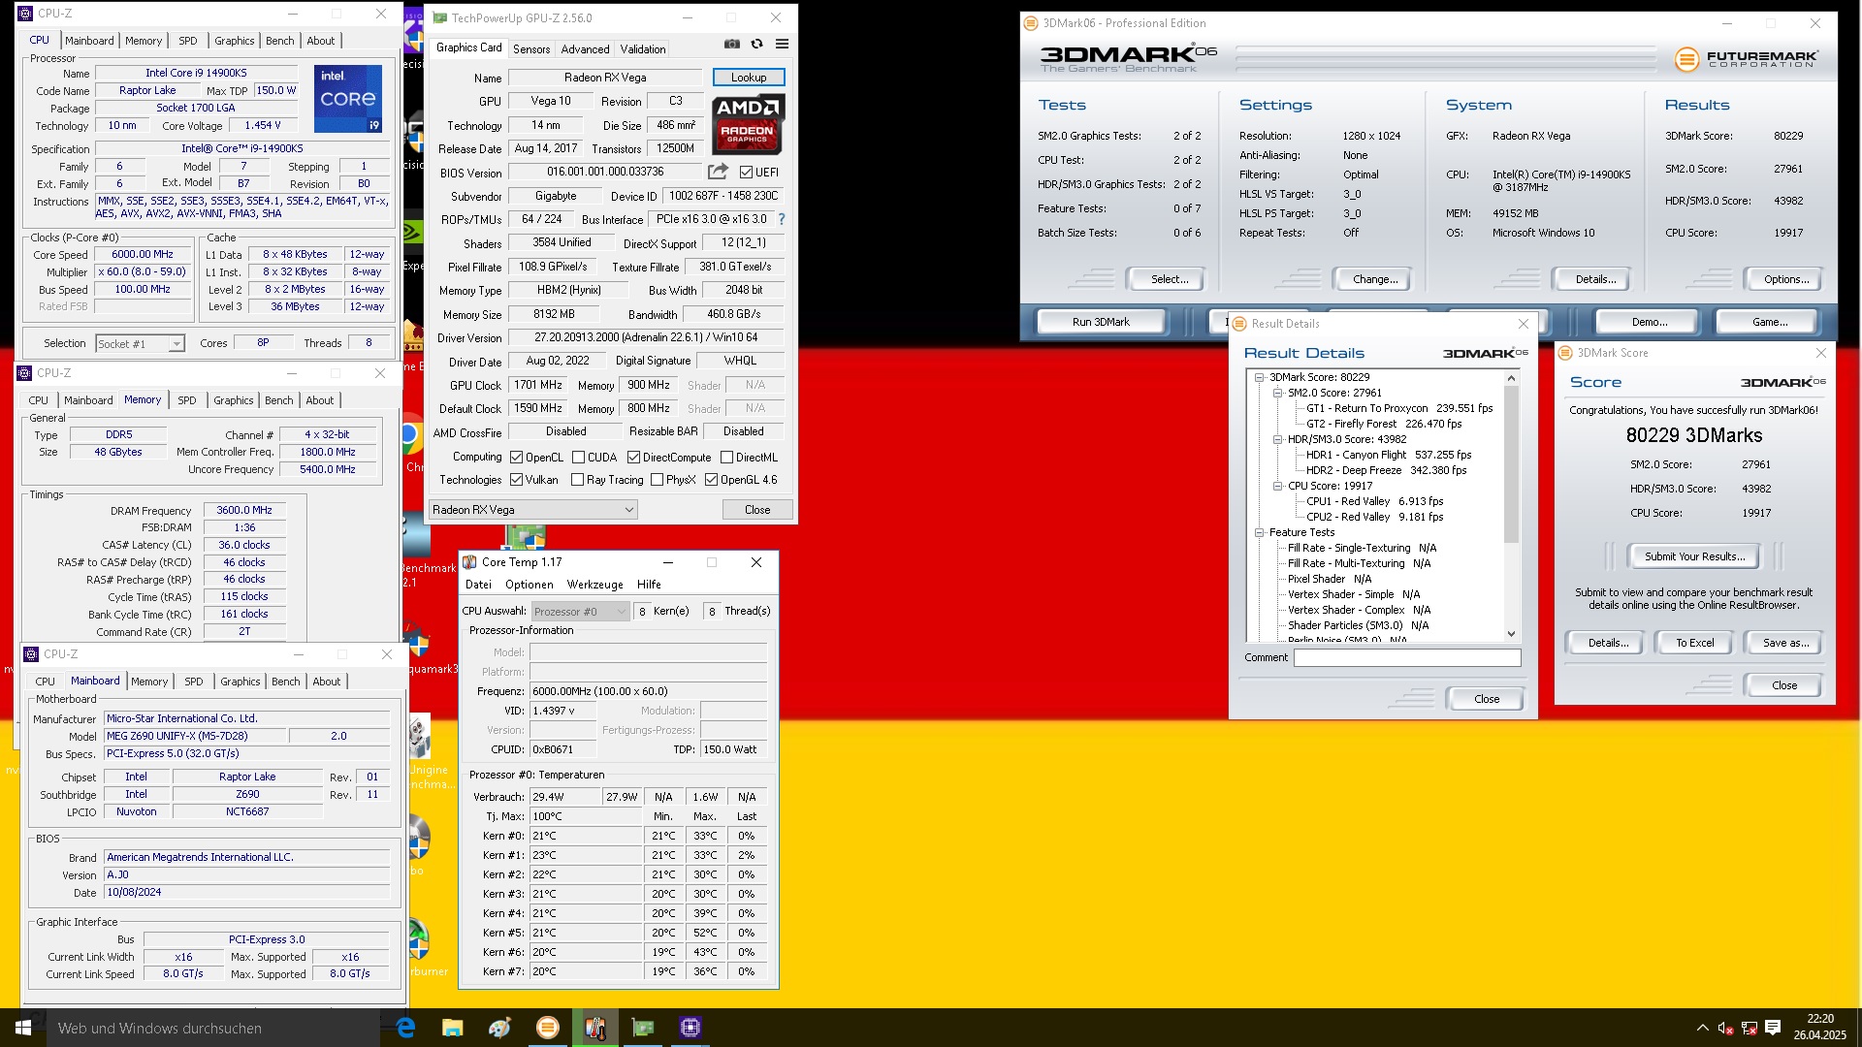Open the Datei menu in Core Temp
1862x1047 pixels.
tap(478, 585)
